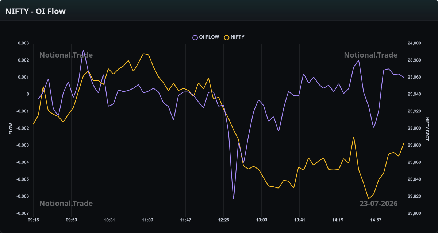Click the 12:25 time axis label
438x233 pixels.
pos(223,220)
